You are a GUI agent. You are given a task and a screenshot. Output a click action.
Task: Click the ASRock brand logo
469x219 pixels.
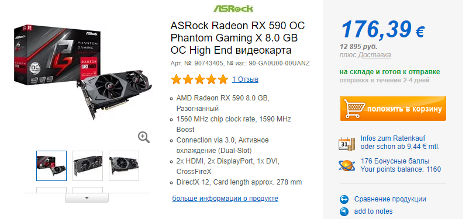click(x=233, y=8)
